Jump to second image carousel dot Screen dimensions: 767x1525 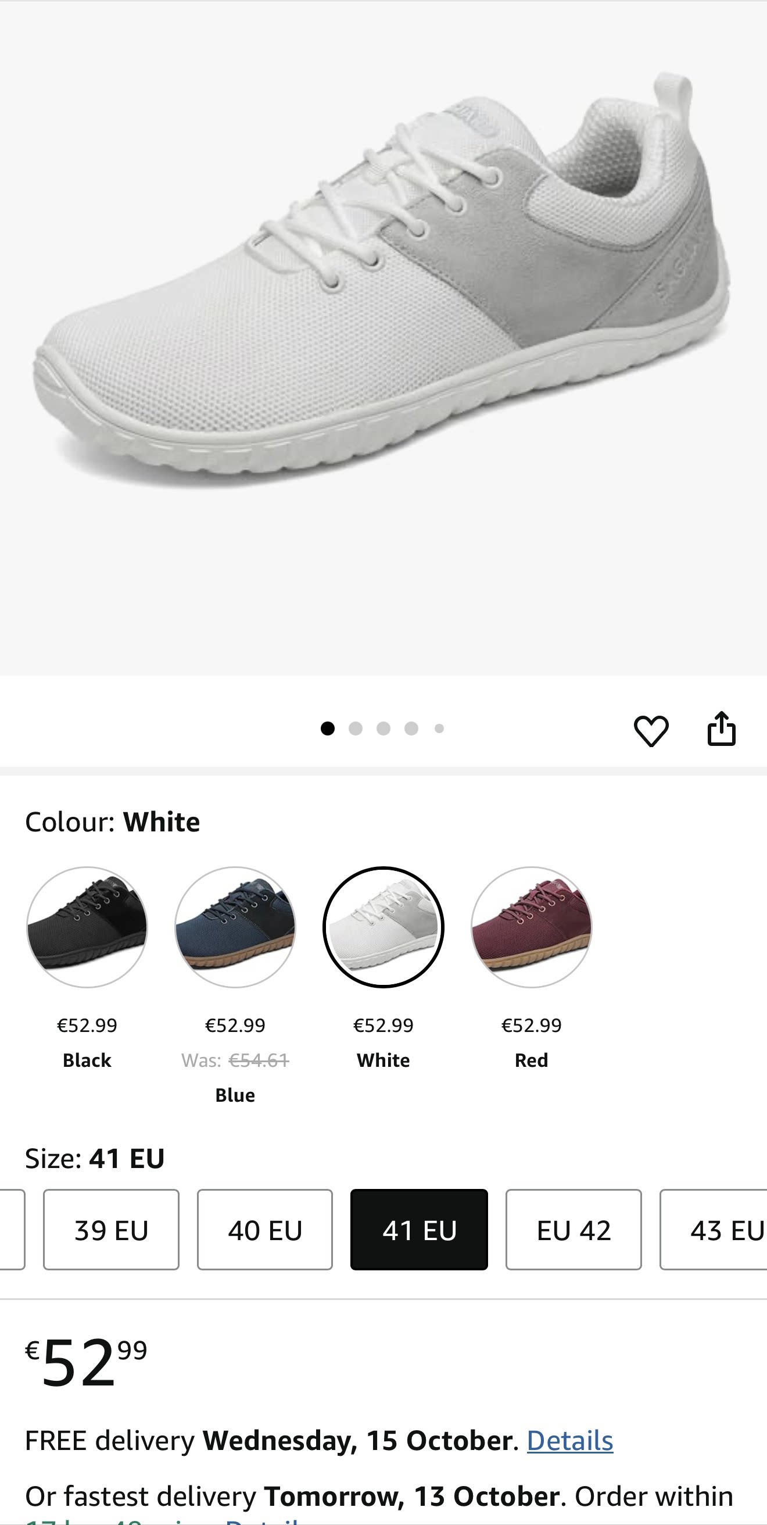(x=356, y=728)
